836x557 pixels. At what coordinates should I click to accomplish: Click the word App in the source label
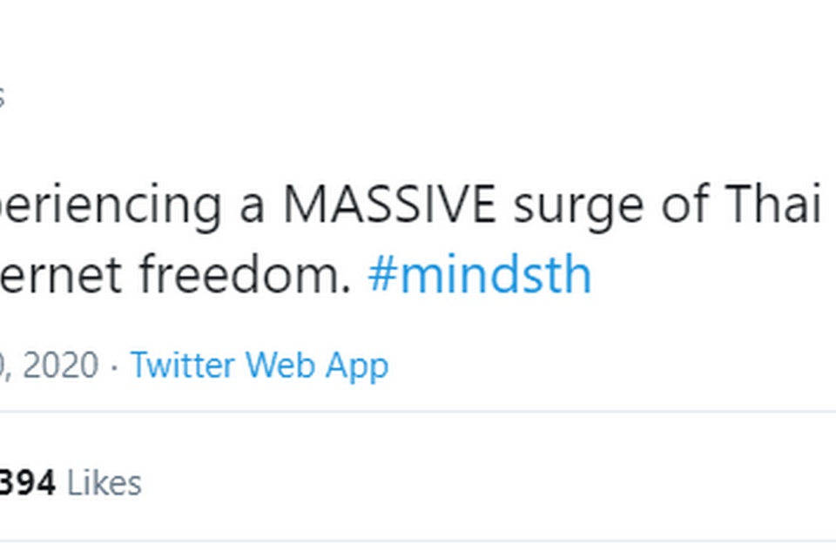point(357,366)
